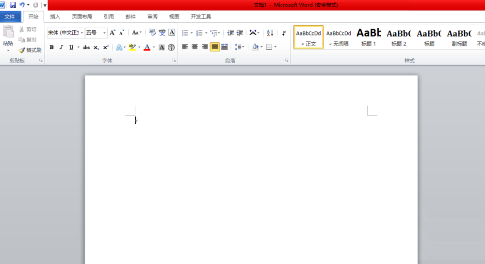This screenshot has height=264, width=485.
Task: Open the Customize Quick Access Toolbar dropdown
Action: click(45, 5)
